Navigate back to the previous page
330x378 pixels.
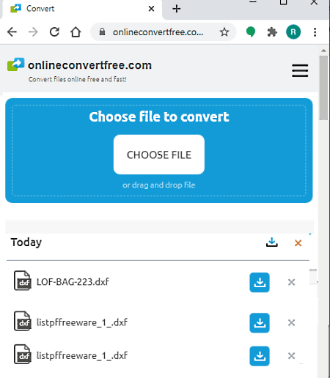click(x=12, y=32)
